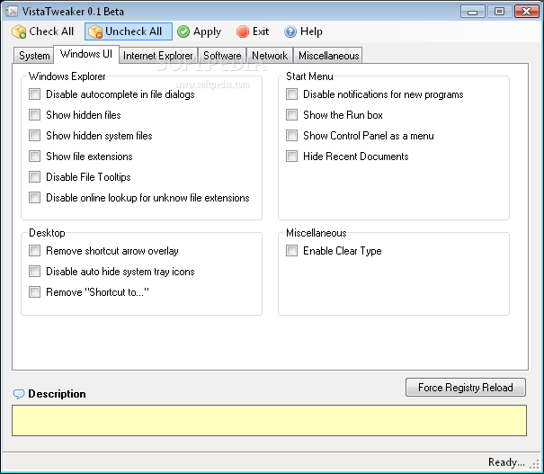
Task: Check Show hidden system files
Action: [x=34, y=135]
